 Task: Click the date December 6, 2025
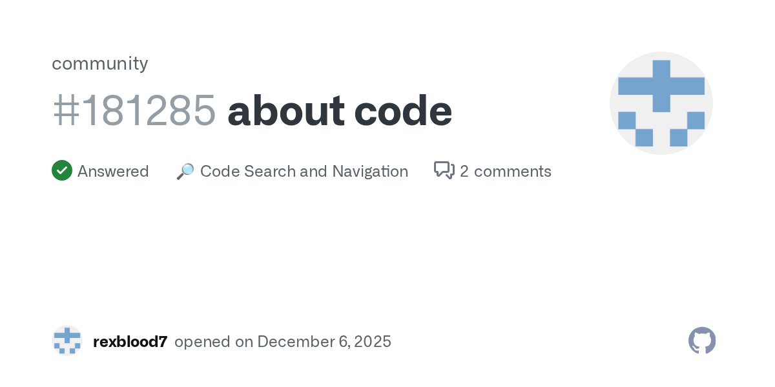(324, 341)
